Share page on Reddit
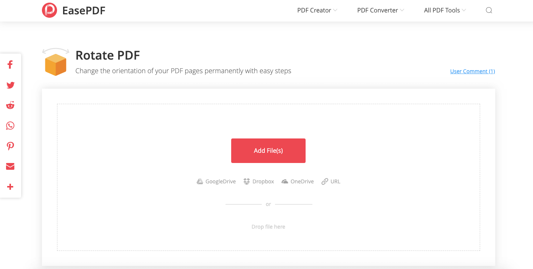Image resolution: width=533 pixels, height=269 pixels. [x=10, y=105]
